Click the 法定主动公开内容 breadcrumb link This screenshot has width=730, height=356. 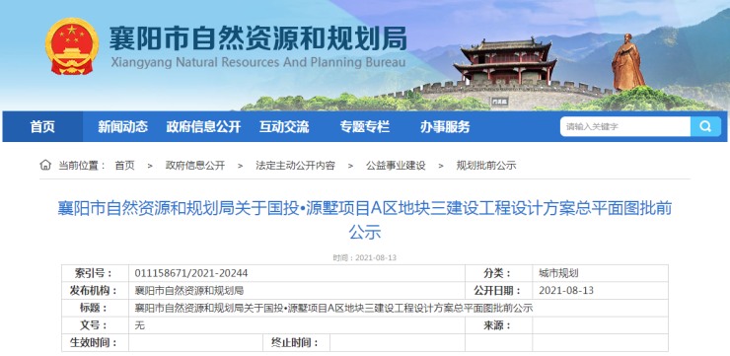click(x=295, y=166)
